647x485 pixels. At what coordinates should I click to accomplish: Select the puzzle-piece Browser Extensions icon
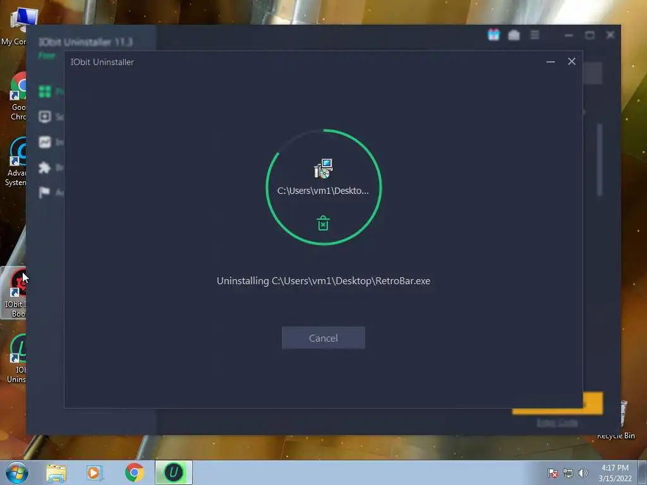pyautogui.click(x=45, y=167)
